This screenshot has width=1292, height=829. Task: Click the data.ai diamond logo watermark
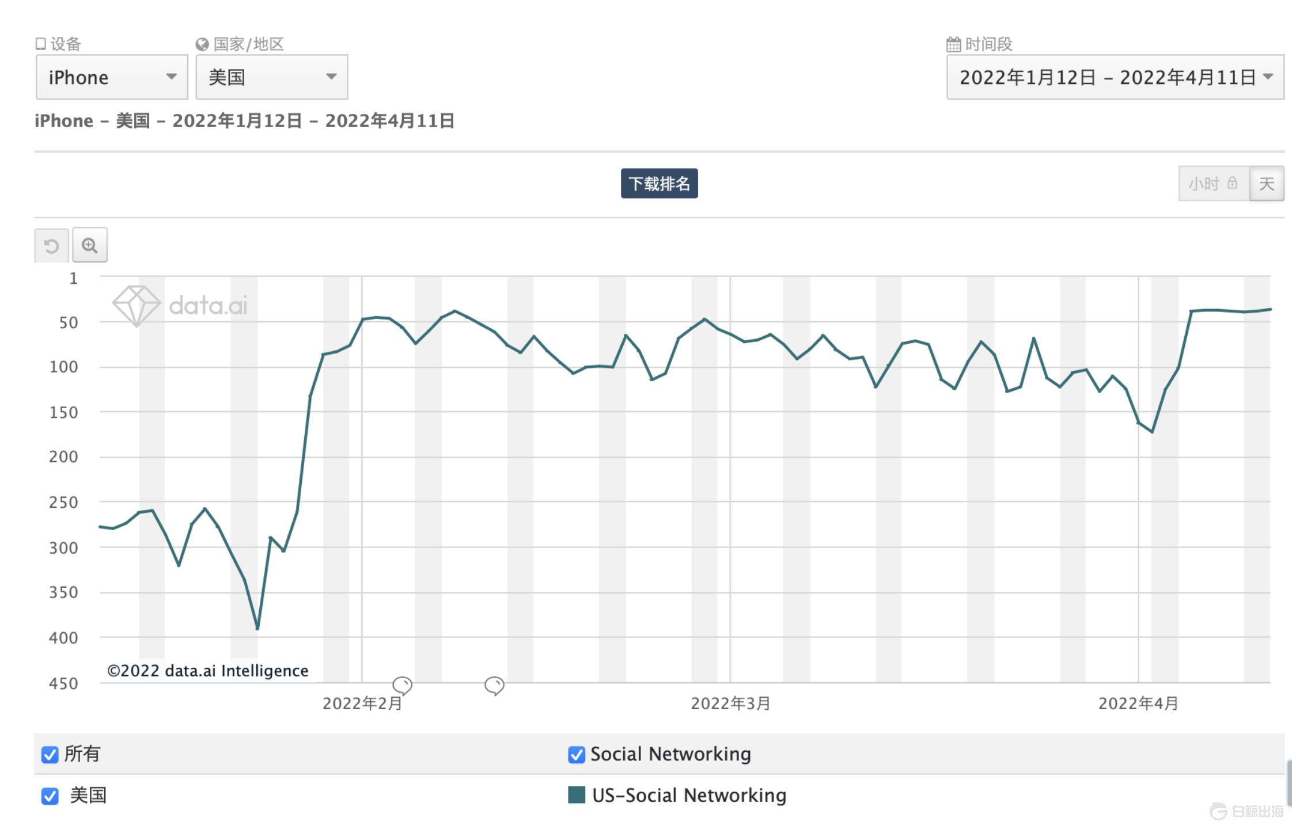[x=136, y=305]
